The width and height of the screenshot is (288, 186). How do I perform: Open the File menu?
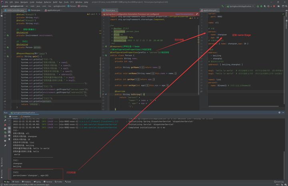[6, 2]
